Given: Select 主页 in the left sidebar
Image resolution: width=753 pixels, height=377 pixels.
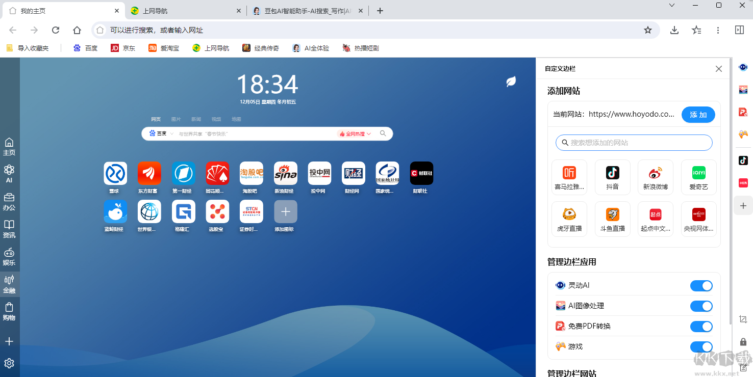Looking at the screenshot, I should 9,147.
